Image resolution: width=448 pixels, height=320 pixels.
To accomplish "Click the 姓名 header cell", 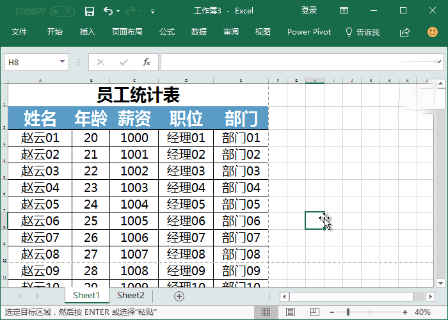I will pos(40,118).
